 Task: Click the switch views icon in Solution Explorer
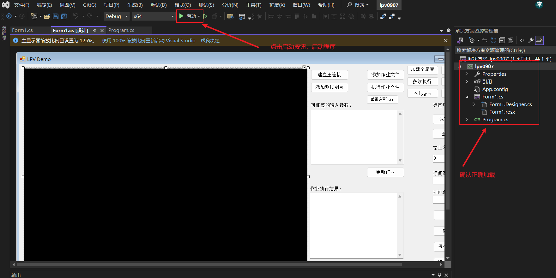tap(460, 40)
